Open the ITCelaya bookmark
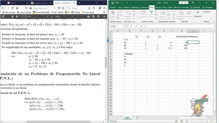Screen dimensions: 219x123 76,12
